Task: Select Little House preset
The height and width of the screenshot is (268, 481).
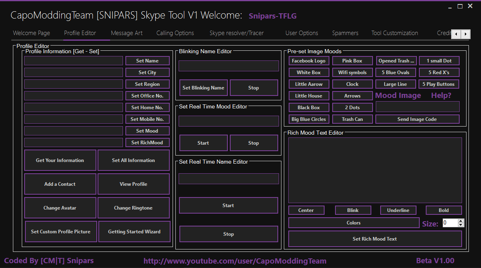Action: point(309,96)
